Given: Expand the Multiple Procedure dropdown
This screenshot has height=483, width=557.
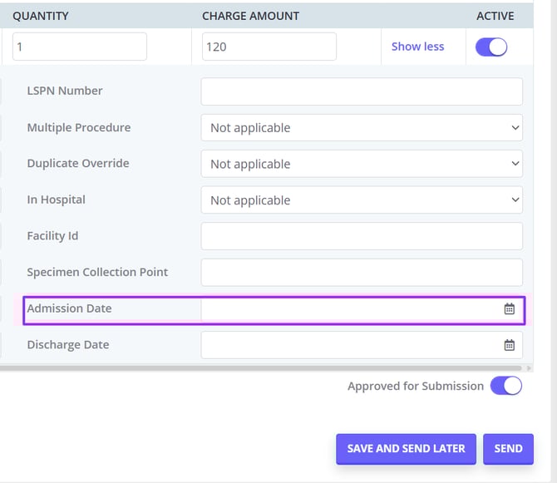Looking at the screenshot, I should (362, 128).
